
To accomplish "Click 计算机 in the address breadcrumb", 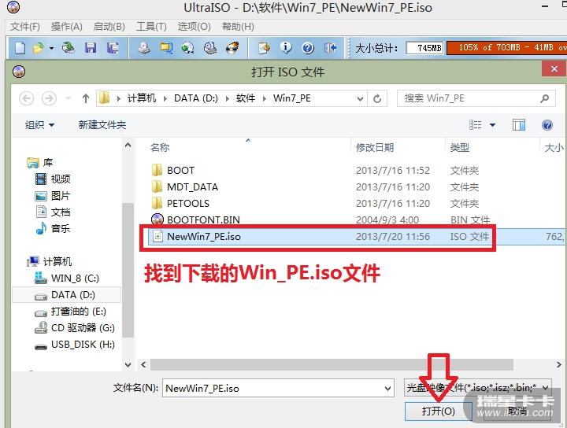I will (142, 98).
